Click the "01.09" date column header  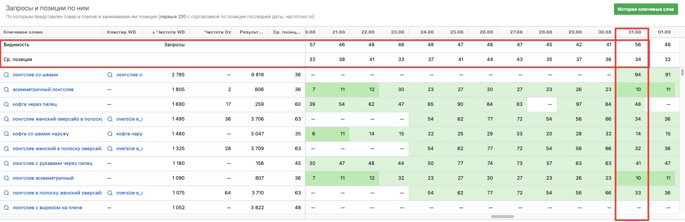click(664, 32)
